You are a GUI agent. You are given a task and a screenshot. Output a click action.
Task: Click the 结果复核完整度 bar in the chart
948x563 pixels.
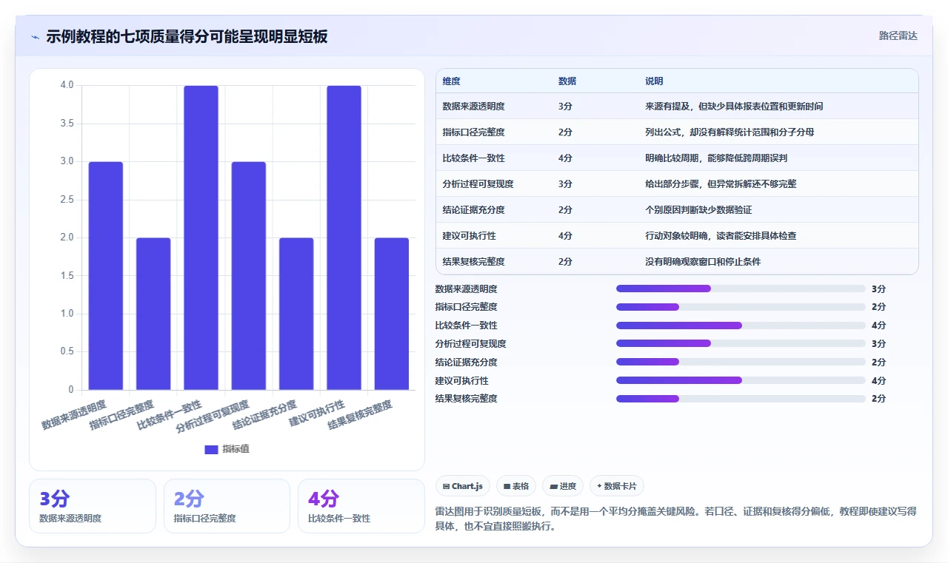[x=392, y=314]
